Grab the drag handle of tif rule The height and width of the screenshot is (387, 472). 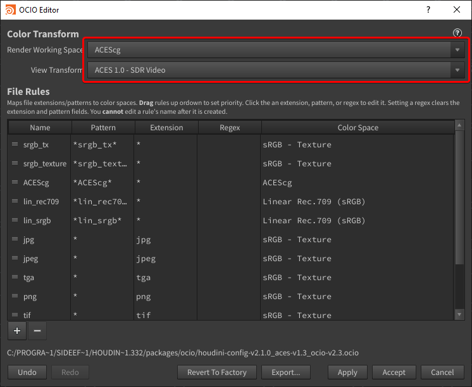(15, 315)
